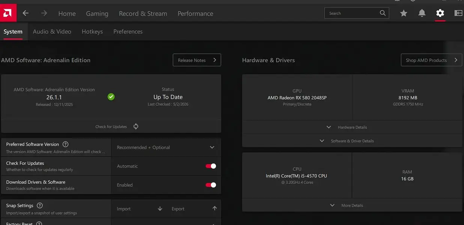Click the Hardware & Drivers heading
Viewport: 464px width, 225px height.
pos(268,60)
